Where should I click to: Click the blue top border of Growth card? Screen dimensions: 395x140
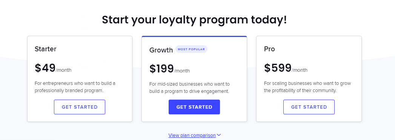[194, 37]
